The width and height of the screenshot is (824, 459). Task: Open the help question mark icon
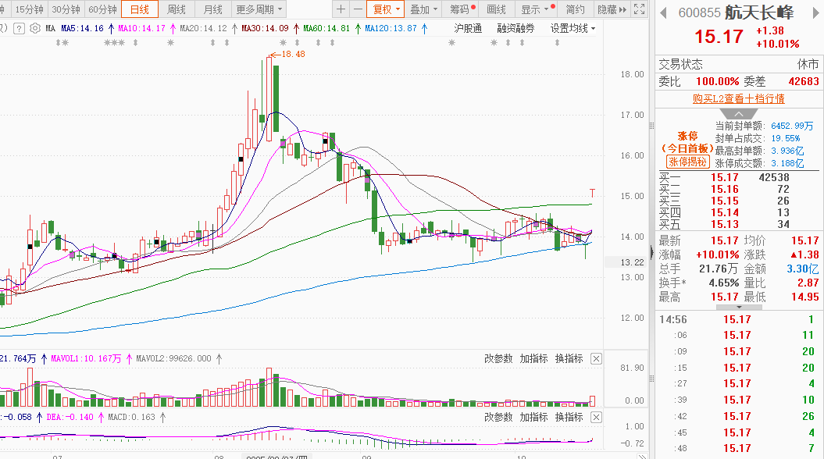(x=19, y=28)
